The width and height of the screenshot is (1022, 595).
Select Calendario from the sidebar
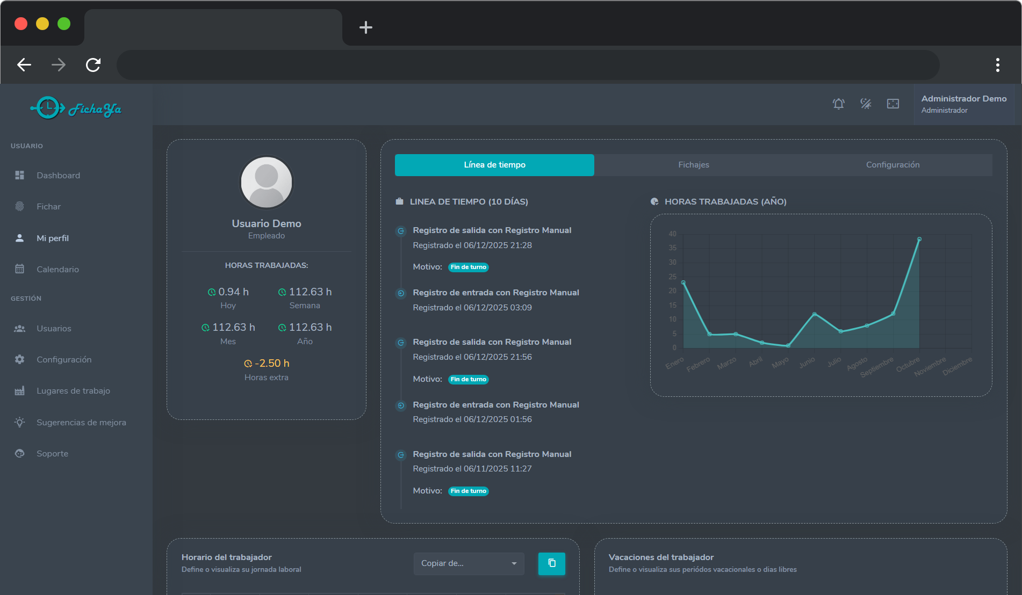click(58, 269)
